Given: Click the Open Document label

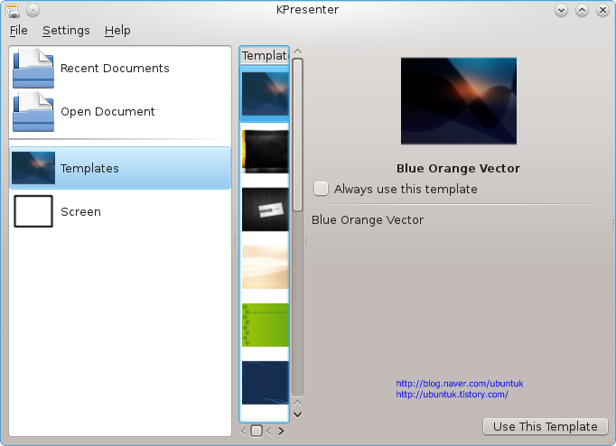Looking at the screenshot, I should [107, 112].
